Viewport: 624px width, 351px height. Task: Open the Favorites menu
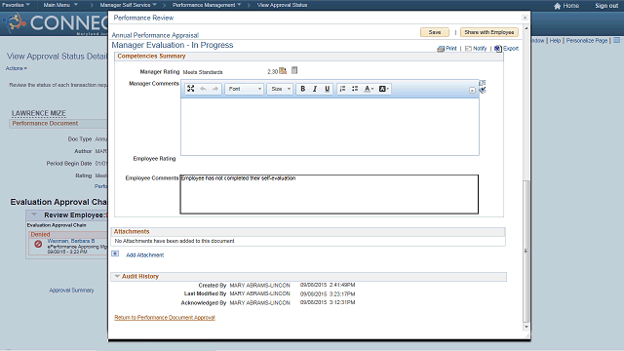16,5
